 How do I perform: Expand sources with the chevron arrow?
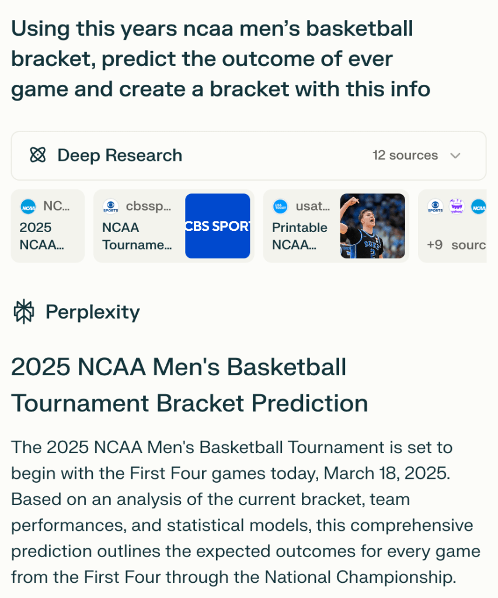pyautogui.click(x=456, y=155)
